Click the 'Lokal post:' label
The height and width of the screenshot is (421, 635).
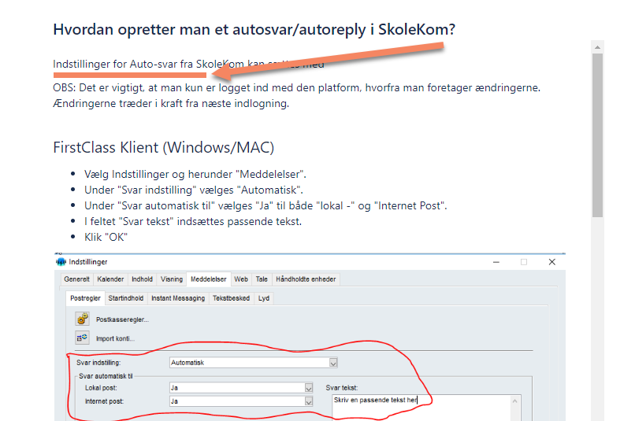click(x=101, y=388)
